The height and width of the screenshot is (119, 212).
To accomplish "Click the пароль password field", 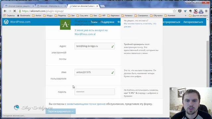I will tap(94, 92).
